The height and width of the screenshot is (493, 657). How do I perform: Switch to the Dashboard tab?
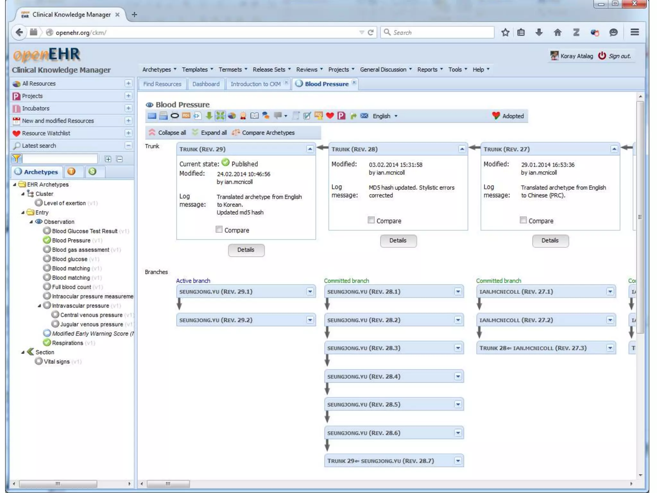coord(206,84)
